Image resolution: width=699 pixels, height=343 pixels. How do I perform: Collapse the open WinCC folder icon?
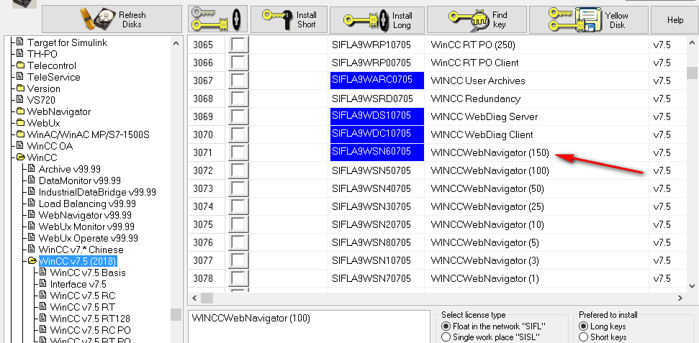[x=20, y=157]
